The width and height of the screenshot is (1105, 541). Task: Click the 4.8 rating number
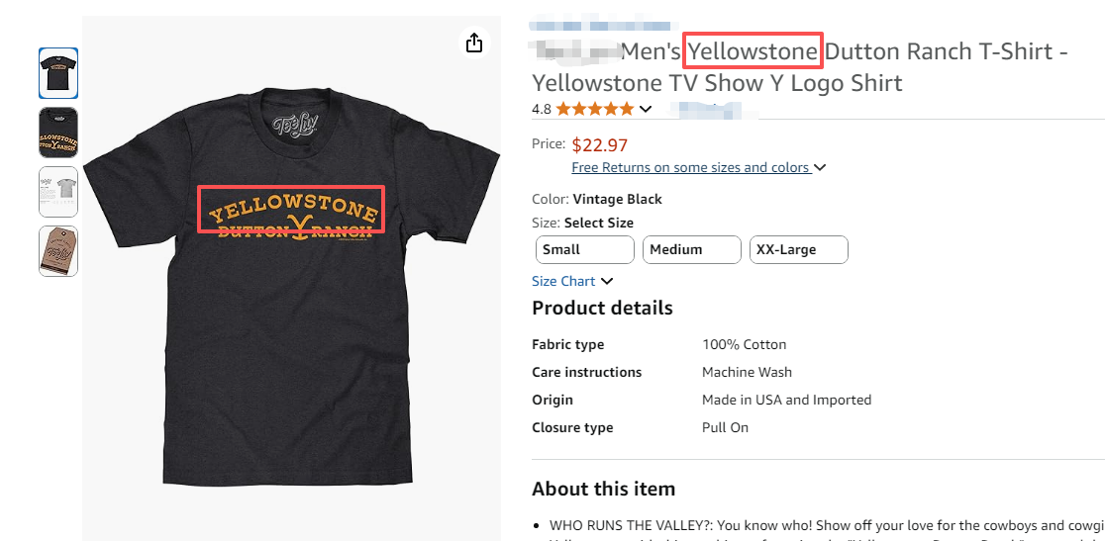tap(542, 110)
